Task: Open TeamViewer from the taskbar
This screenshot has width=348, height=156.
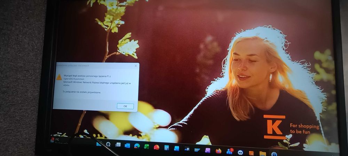Action: (240, 152)
